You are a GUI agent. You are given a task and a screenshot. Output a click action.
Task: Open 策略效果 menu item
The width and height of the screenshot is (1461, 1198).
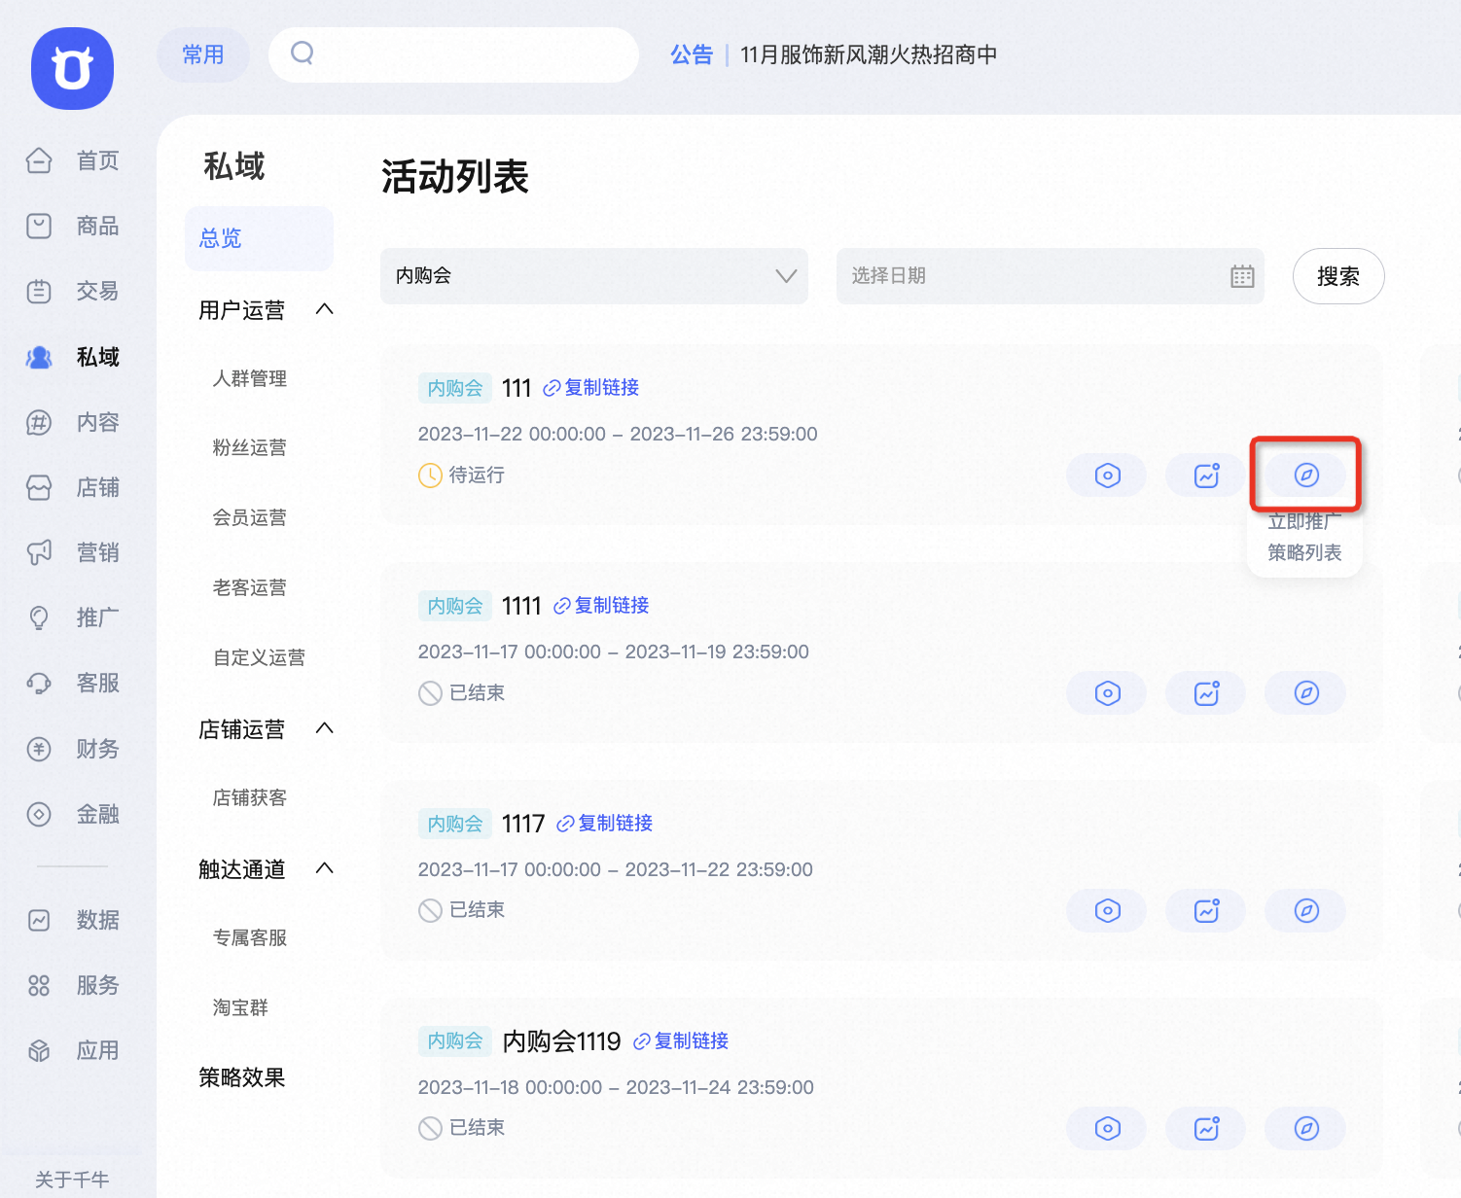tap(242, 1077)
